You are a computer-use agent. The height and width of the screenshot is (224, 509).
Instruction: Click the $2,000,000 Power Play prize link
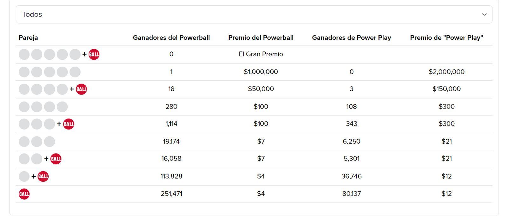pos(447,72)
